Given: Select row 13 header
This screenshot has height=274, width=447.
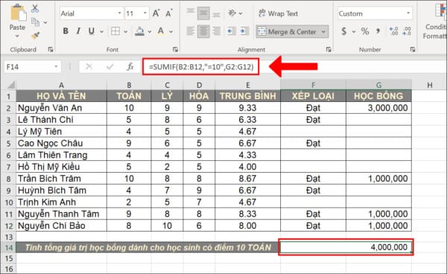Looking at the screenshot, I should pyautogui.click(x=8, y=237).
